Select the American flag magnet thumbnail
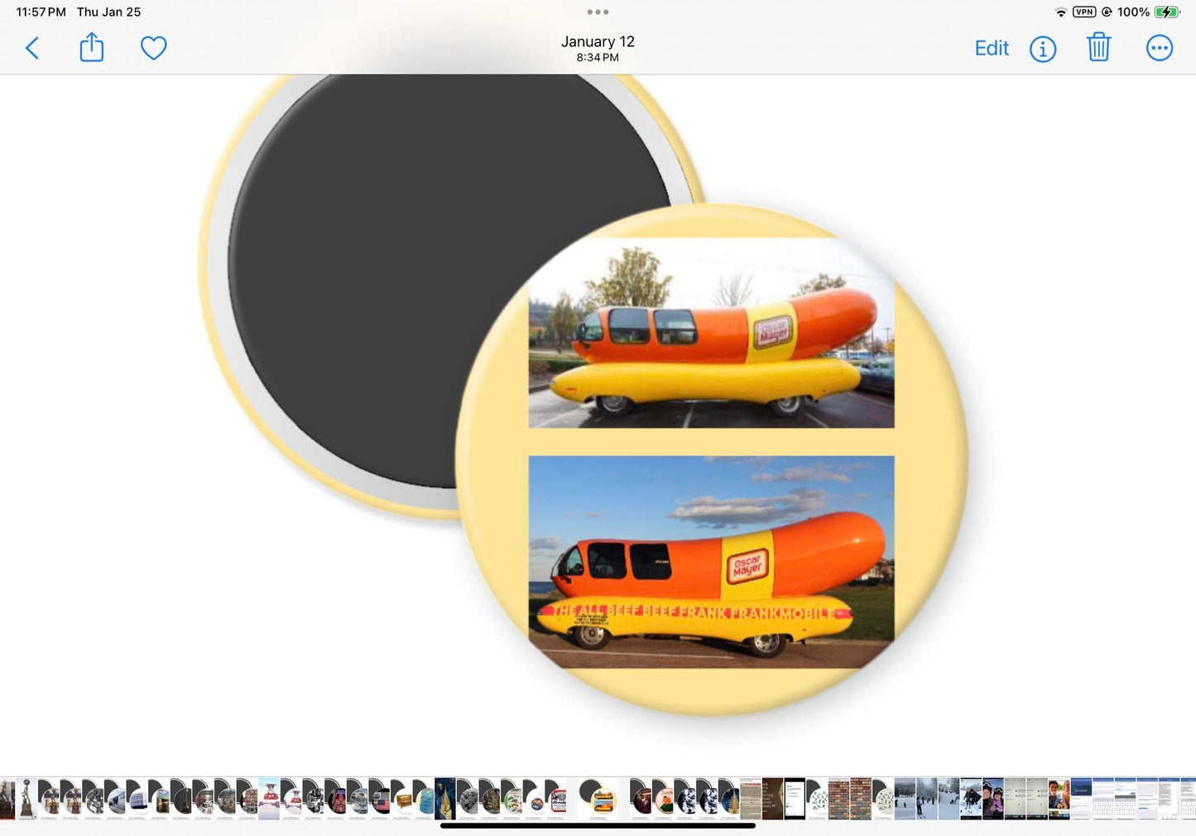The width and height of the screenshot is (1196, 836). (380, 799)
